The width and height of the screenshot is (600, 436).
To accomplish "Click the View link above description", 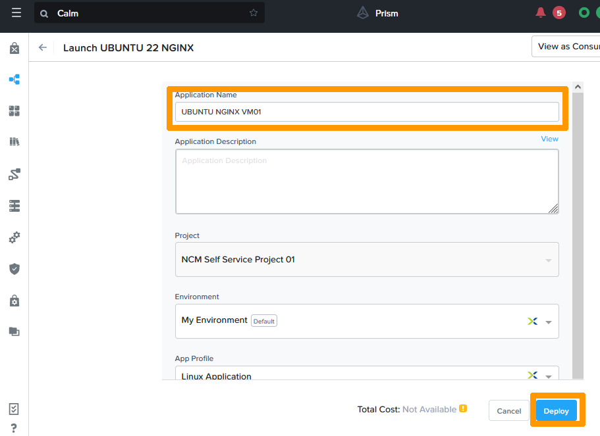I will tap(549, 139).
